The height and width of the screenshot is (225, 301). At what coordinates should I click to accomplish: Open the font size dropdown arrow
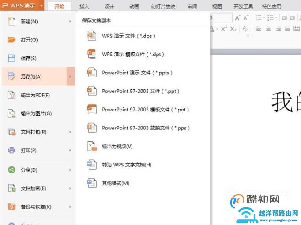coord(230,18)
